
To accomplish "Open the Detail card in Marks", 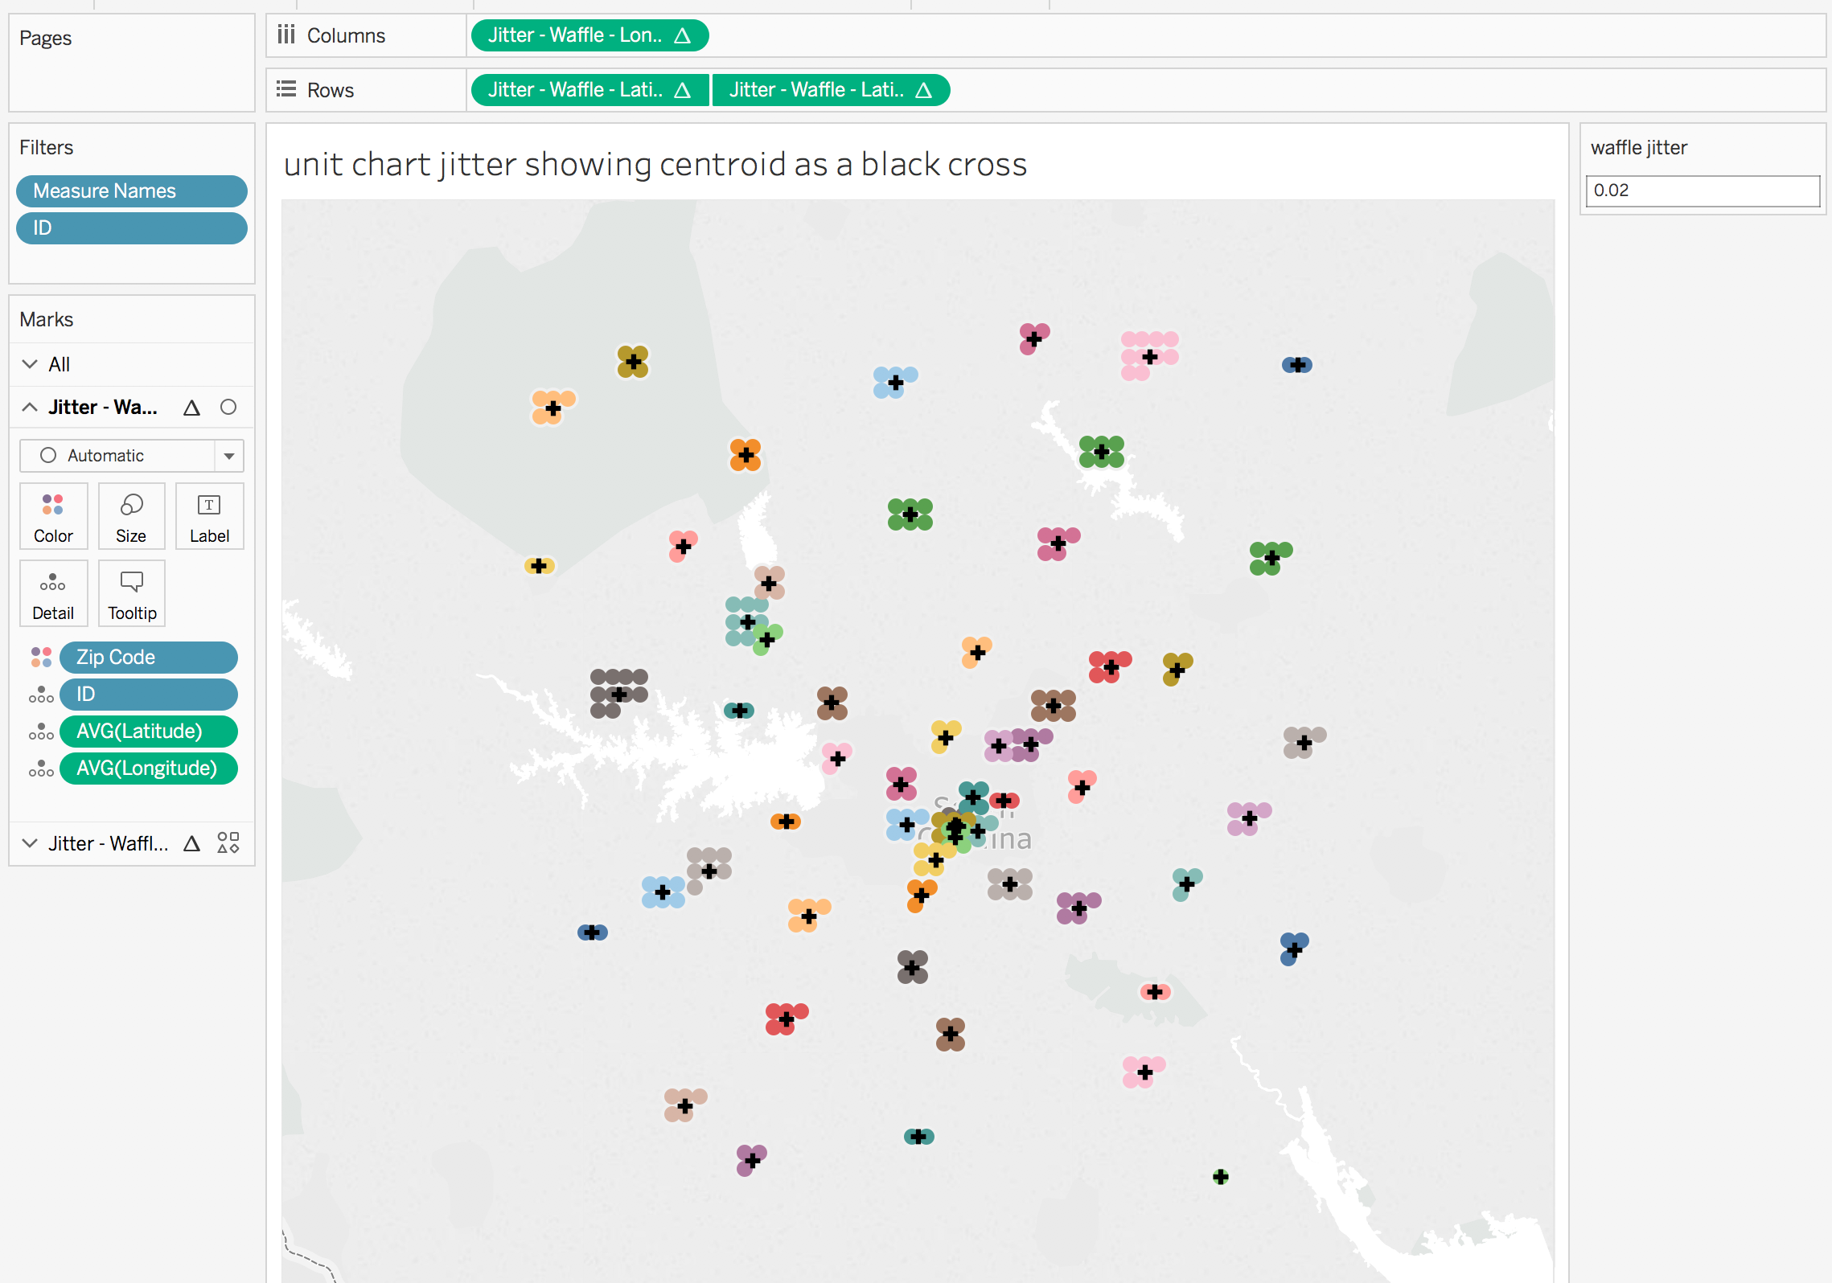I will coord(53,593).
